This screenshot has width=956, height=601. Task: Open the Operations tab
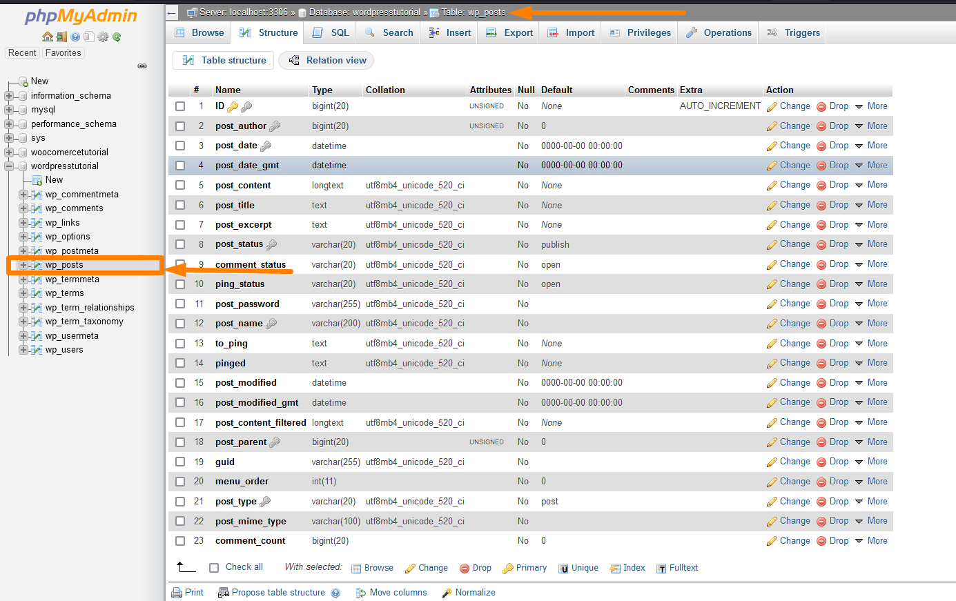(x=719, y=32)
